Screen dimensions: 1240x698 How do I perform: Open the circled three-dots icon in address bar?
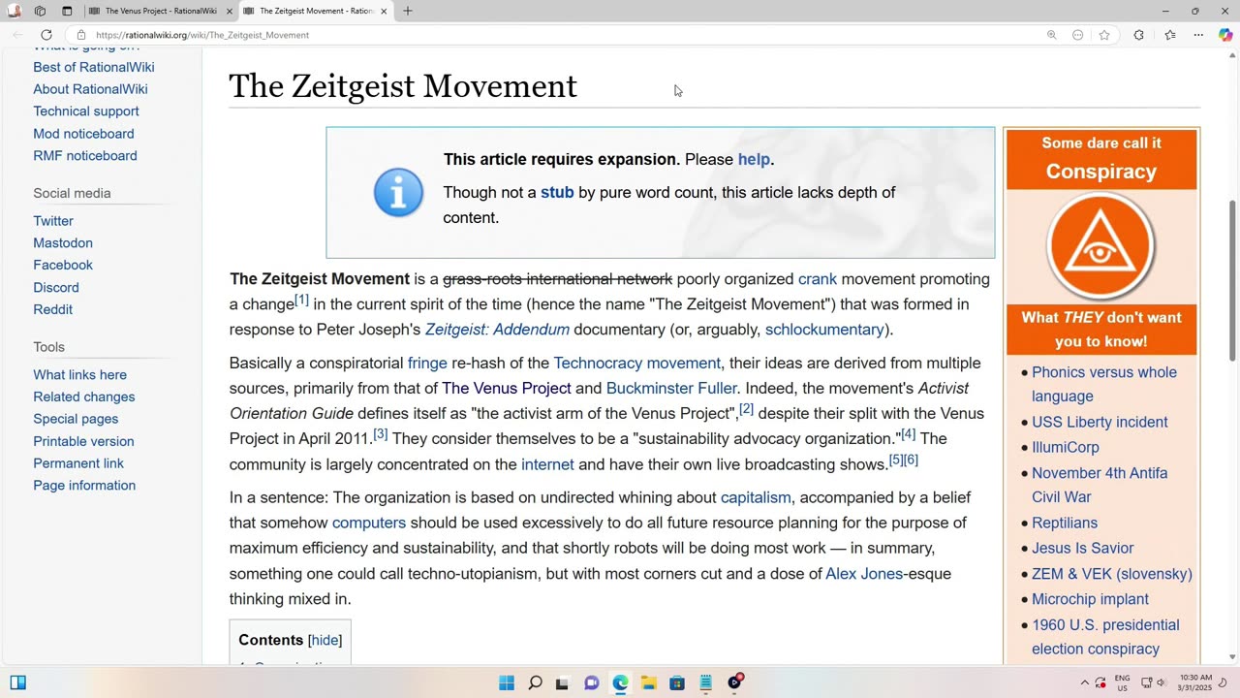pyautogui.click(x=1077, y=35)
